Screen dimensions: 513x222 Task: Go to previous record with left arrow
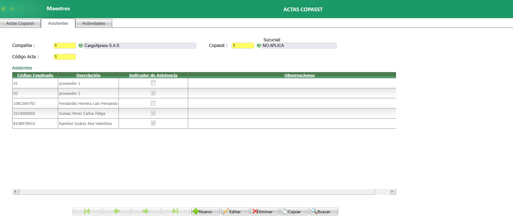[x=116, y=211]
